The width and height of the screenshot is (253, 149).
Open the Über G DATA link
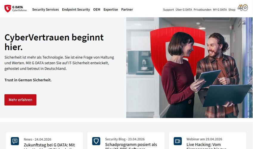[184, 10]
